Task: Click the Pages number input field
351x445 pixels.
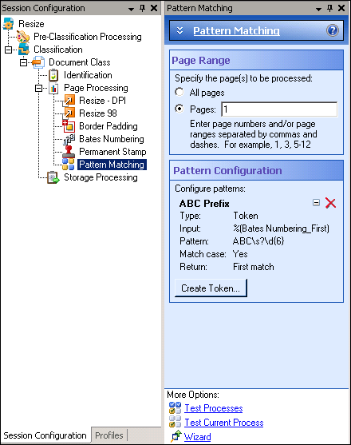Action: tap(279, 109)
